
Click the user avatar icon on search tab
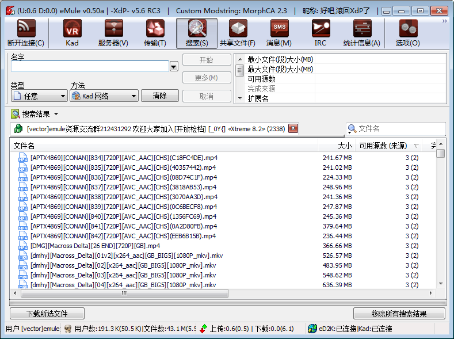18,129
